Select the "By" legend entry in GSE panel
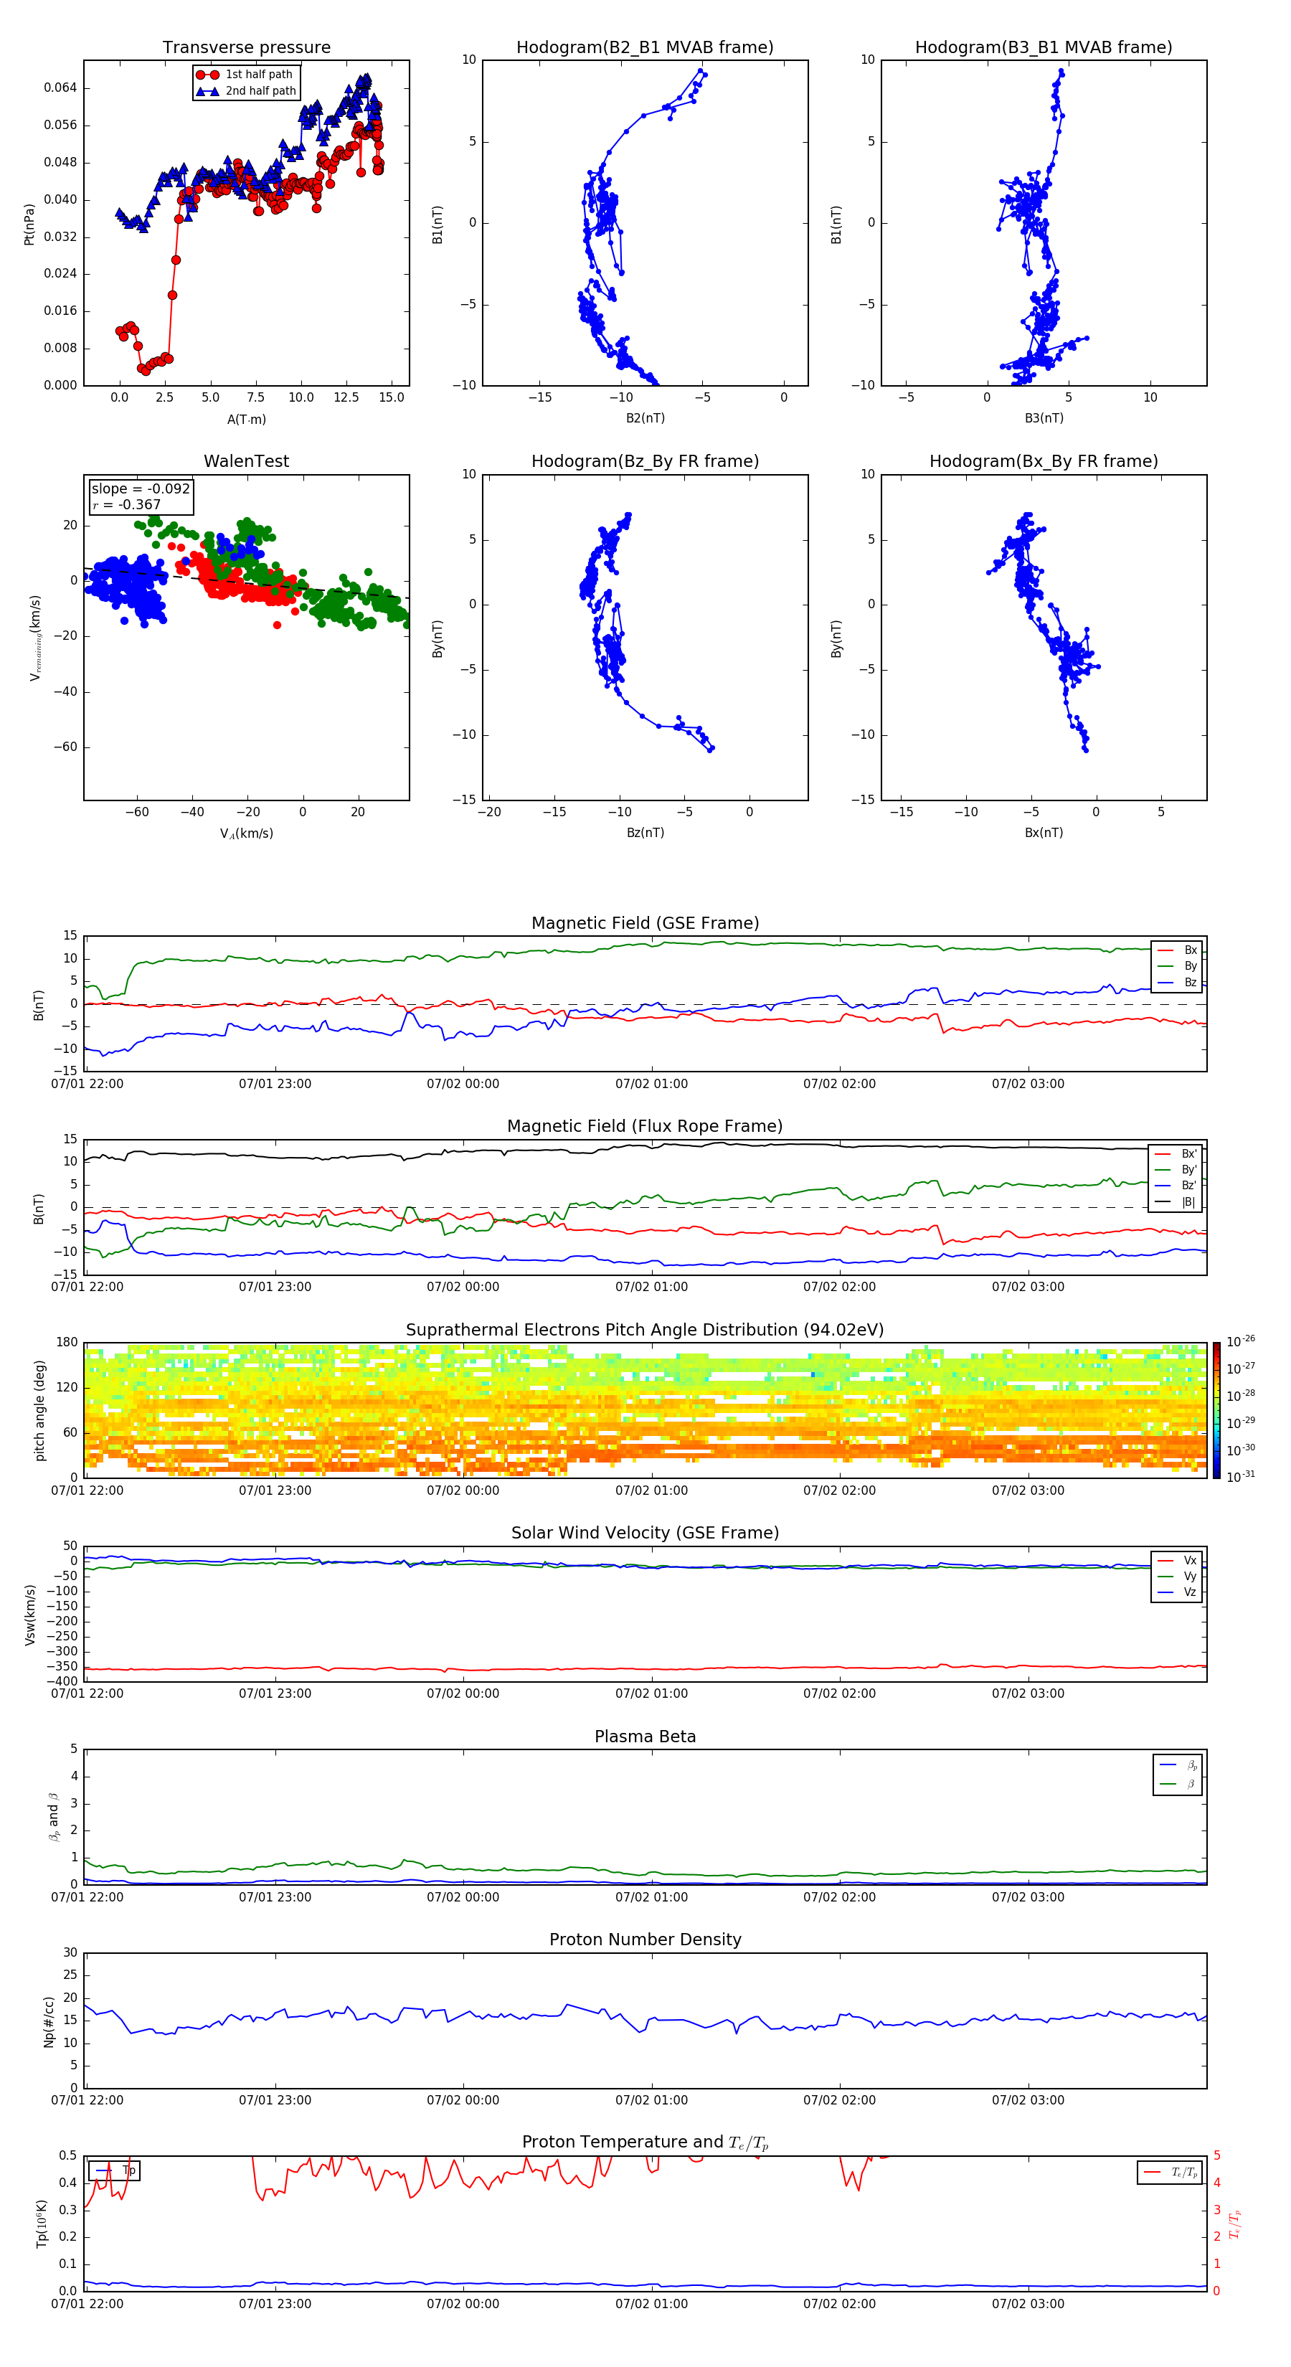 tap(1177, 965)
